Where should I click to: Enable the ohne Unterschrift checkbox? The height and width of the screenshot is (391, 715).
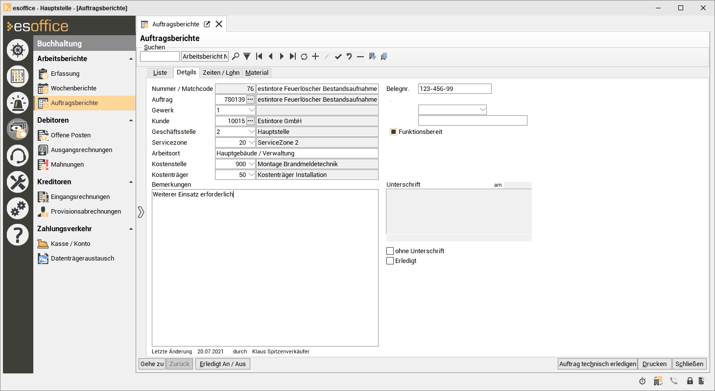point(390,251)
